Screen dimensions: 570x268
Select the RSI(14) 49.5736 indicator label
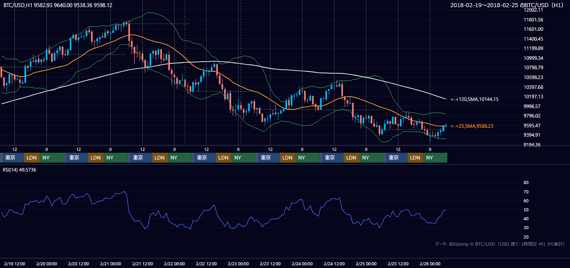20,170
